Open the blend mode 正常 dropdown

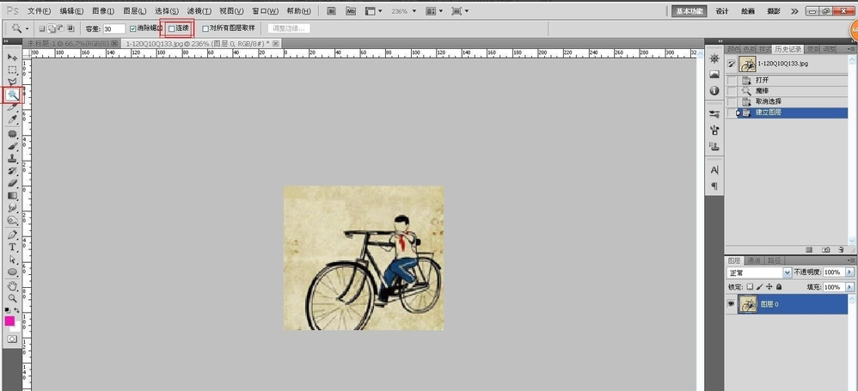759,272
